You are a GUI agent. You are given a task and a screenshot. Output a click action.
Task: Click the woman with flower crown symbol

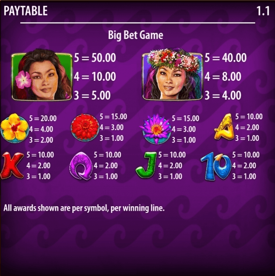[173, 75]
